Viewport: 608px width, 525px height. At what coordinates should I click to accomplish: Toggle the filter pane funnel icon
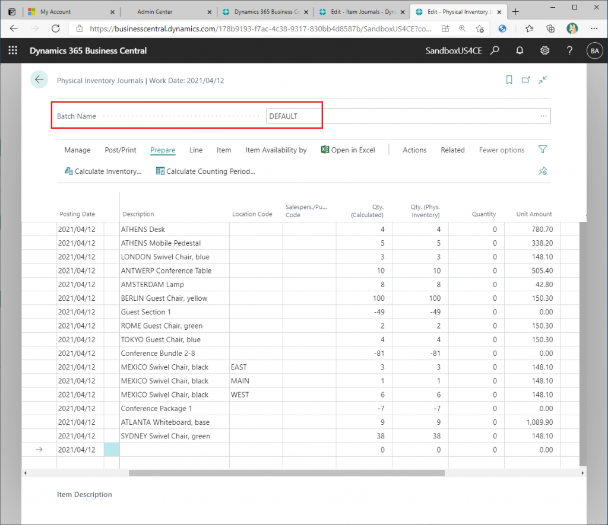coord(543,149)
